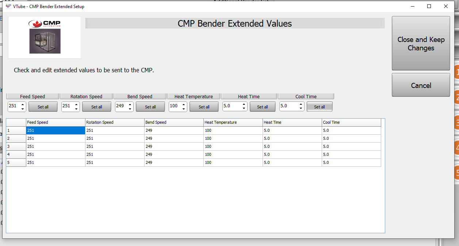Select Rotation Speed cell in row 2
Image resolution: width=459 pixels, height=246 pixels.
tap(115, 138)
